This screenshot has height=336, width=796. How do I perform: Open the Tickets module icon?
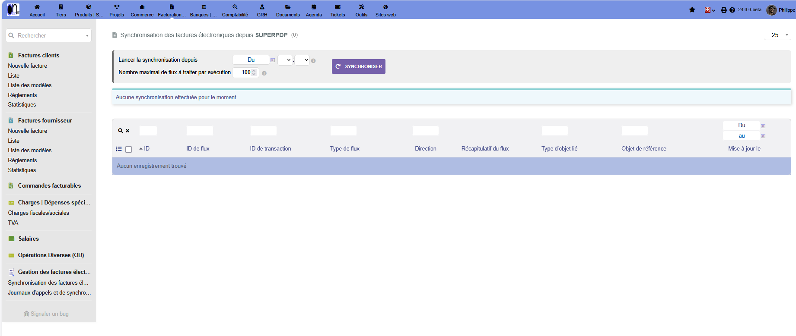pyautogui.click(x=338, y=7)
